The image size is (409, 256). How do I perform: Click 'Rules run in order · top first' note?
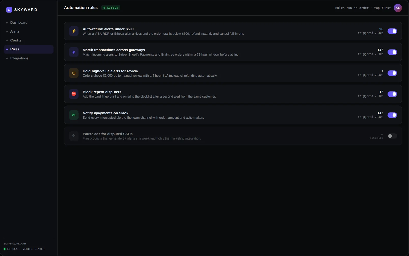tap(363, 8)
